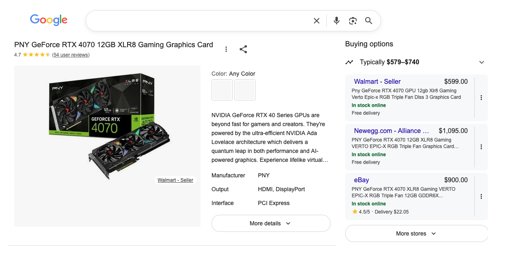Open search by image camera icon
Screen dimensions: 509x253
pyautogui.click(x=353, y=21)
